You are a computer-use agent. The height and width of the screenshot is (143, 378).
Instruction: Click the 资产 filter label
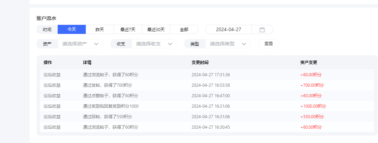coord(47,44)
